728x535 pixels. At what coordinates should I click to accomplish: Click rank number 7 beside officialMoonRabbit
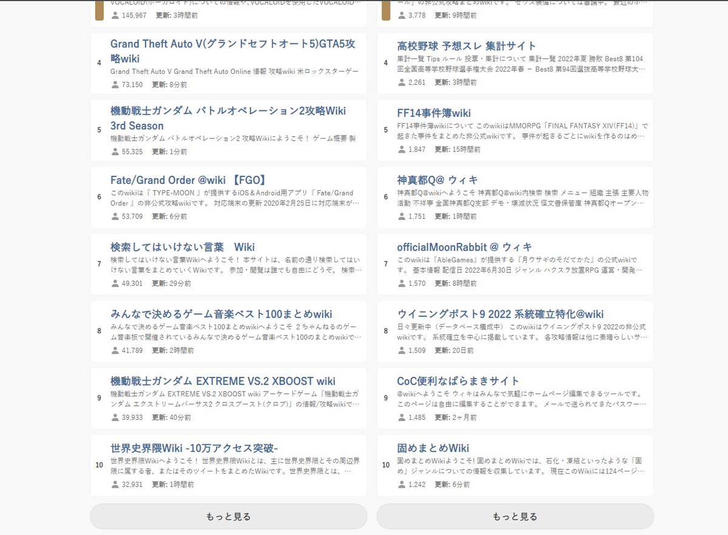386,264
